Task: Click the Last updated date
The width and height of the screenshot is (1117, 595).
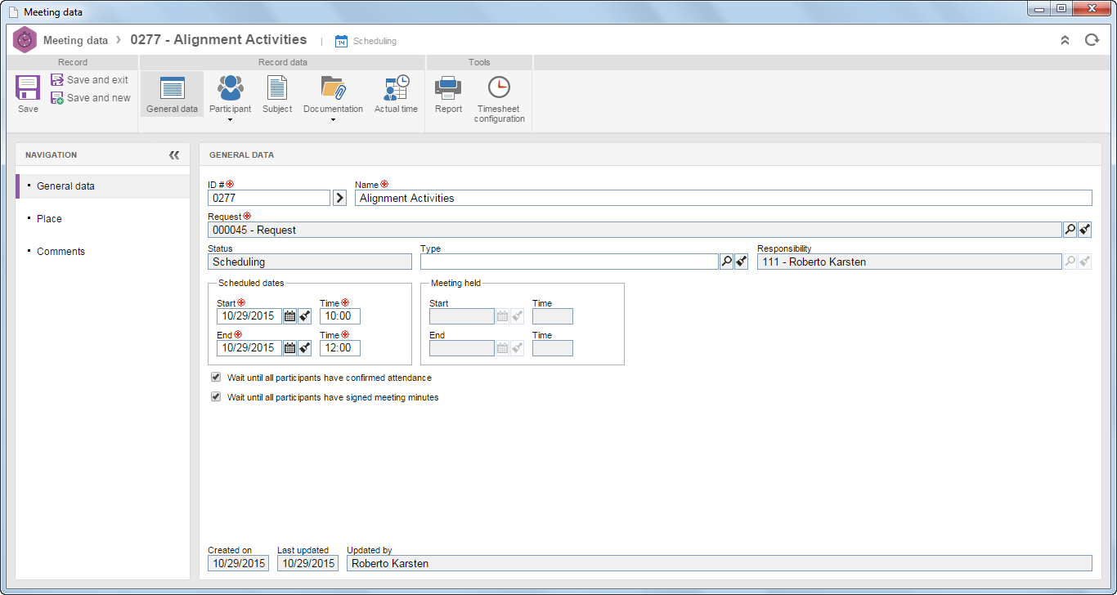Action: coord(307,563)
